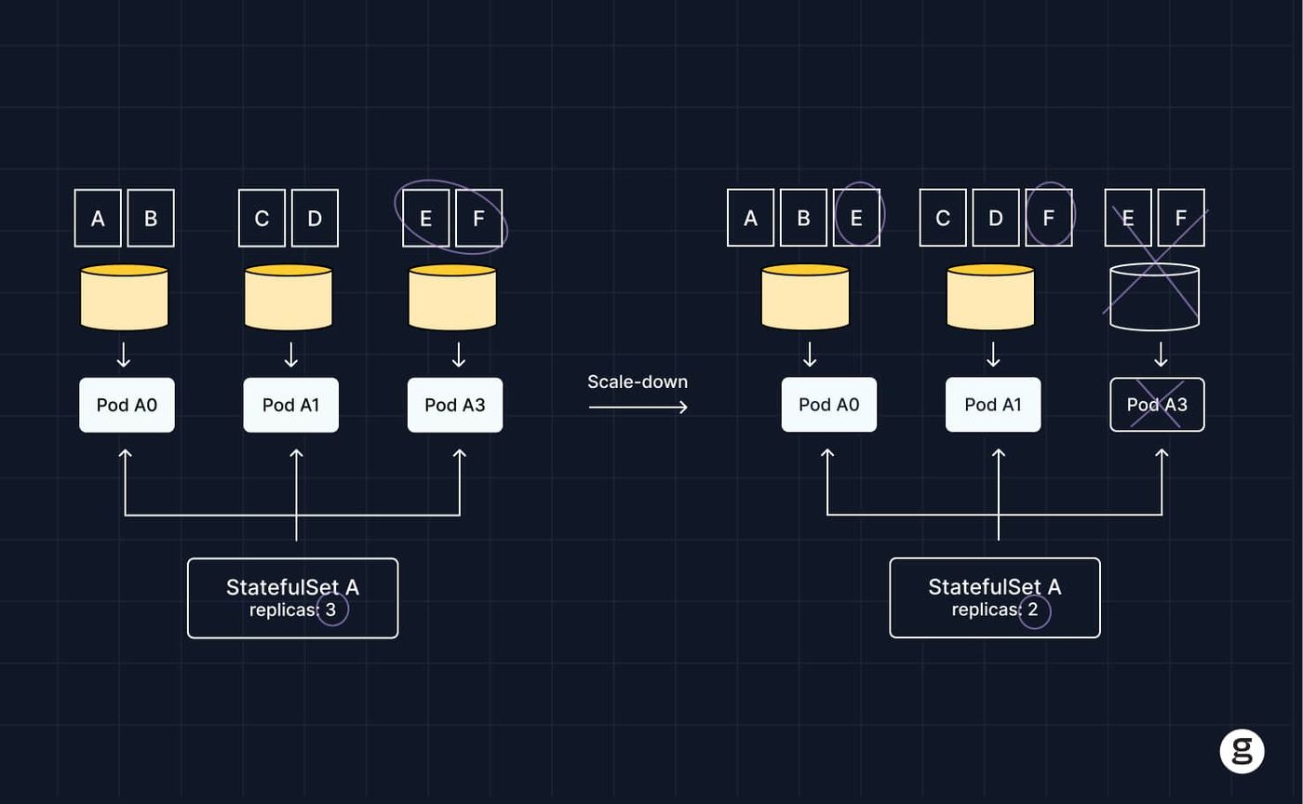The height and width of the screenshot is (804, 1303).
Task: Select data box B in replicas 3 diagram
Action: (151, 219)
